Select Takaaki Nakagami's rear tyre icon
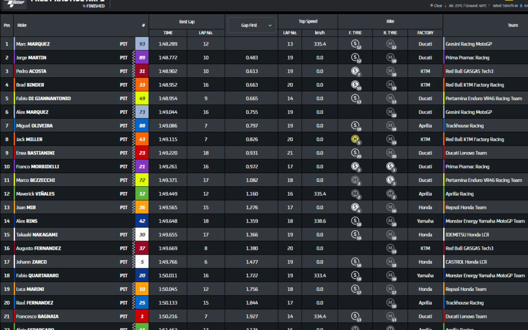This screenshot has height=330, width=528. [391, 235]
